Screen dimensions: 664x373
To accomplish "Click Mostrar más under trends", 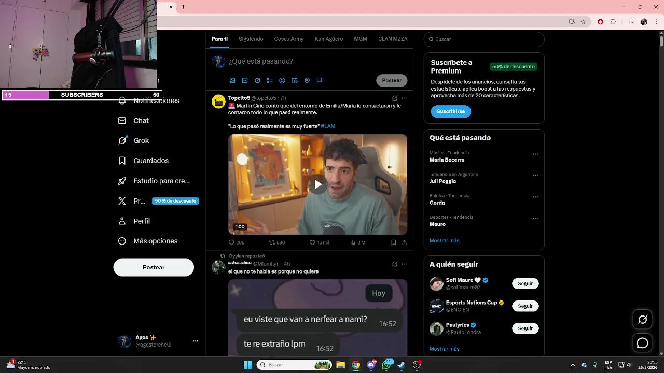I will tap(444, 241).
